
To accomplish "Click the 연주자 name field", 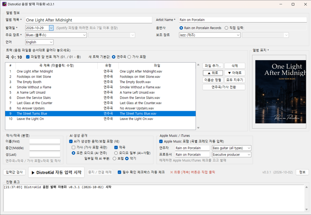I will [192, 148].
